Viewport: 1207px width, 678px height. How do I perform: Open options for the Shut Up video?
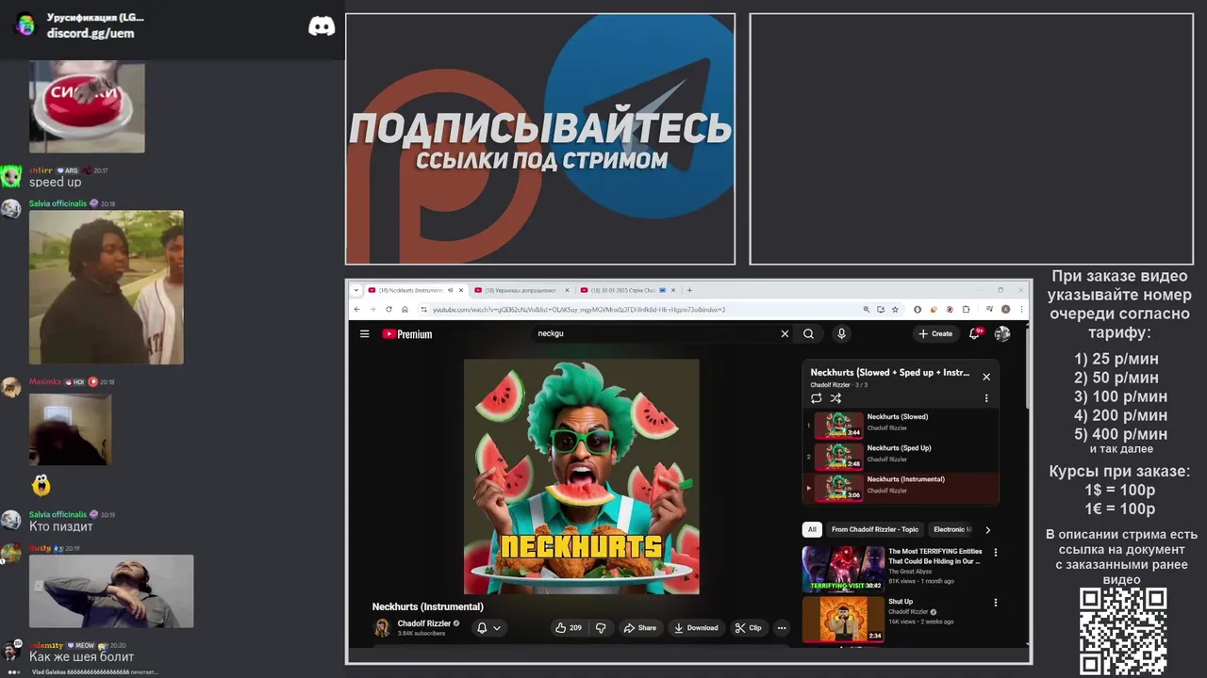[995, 603]
